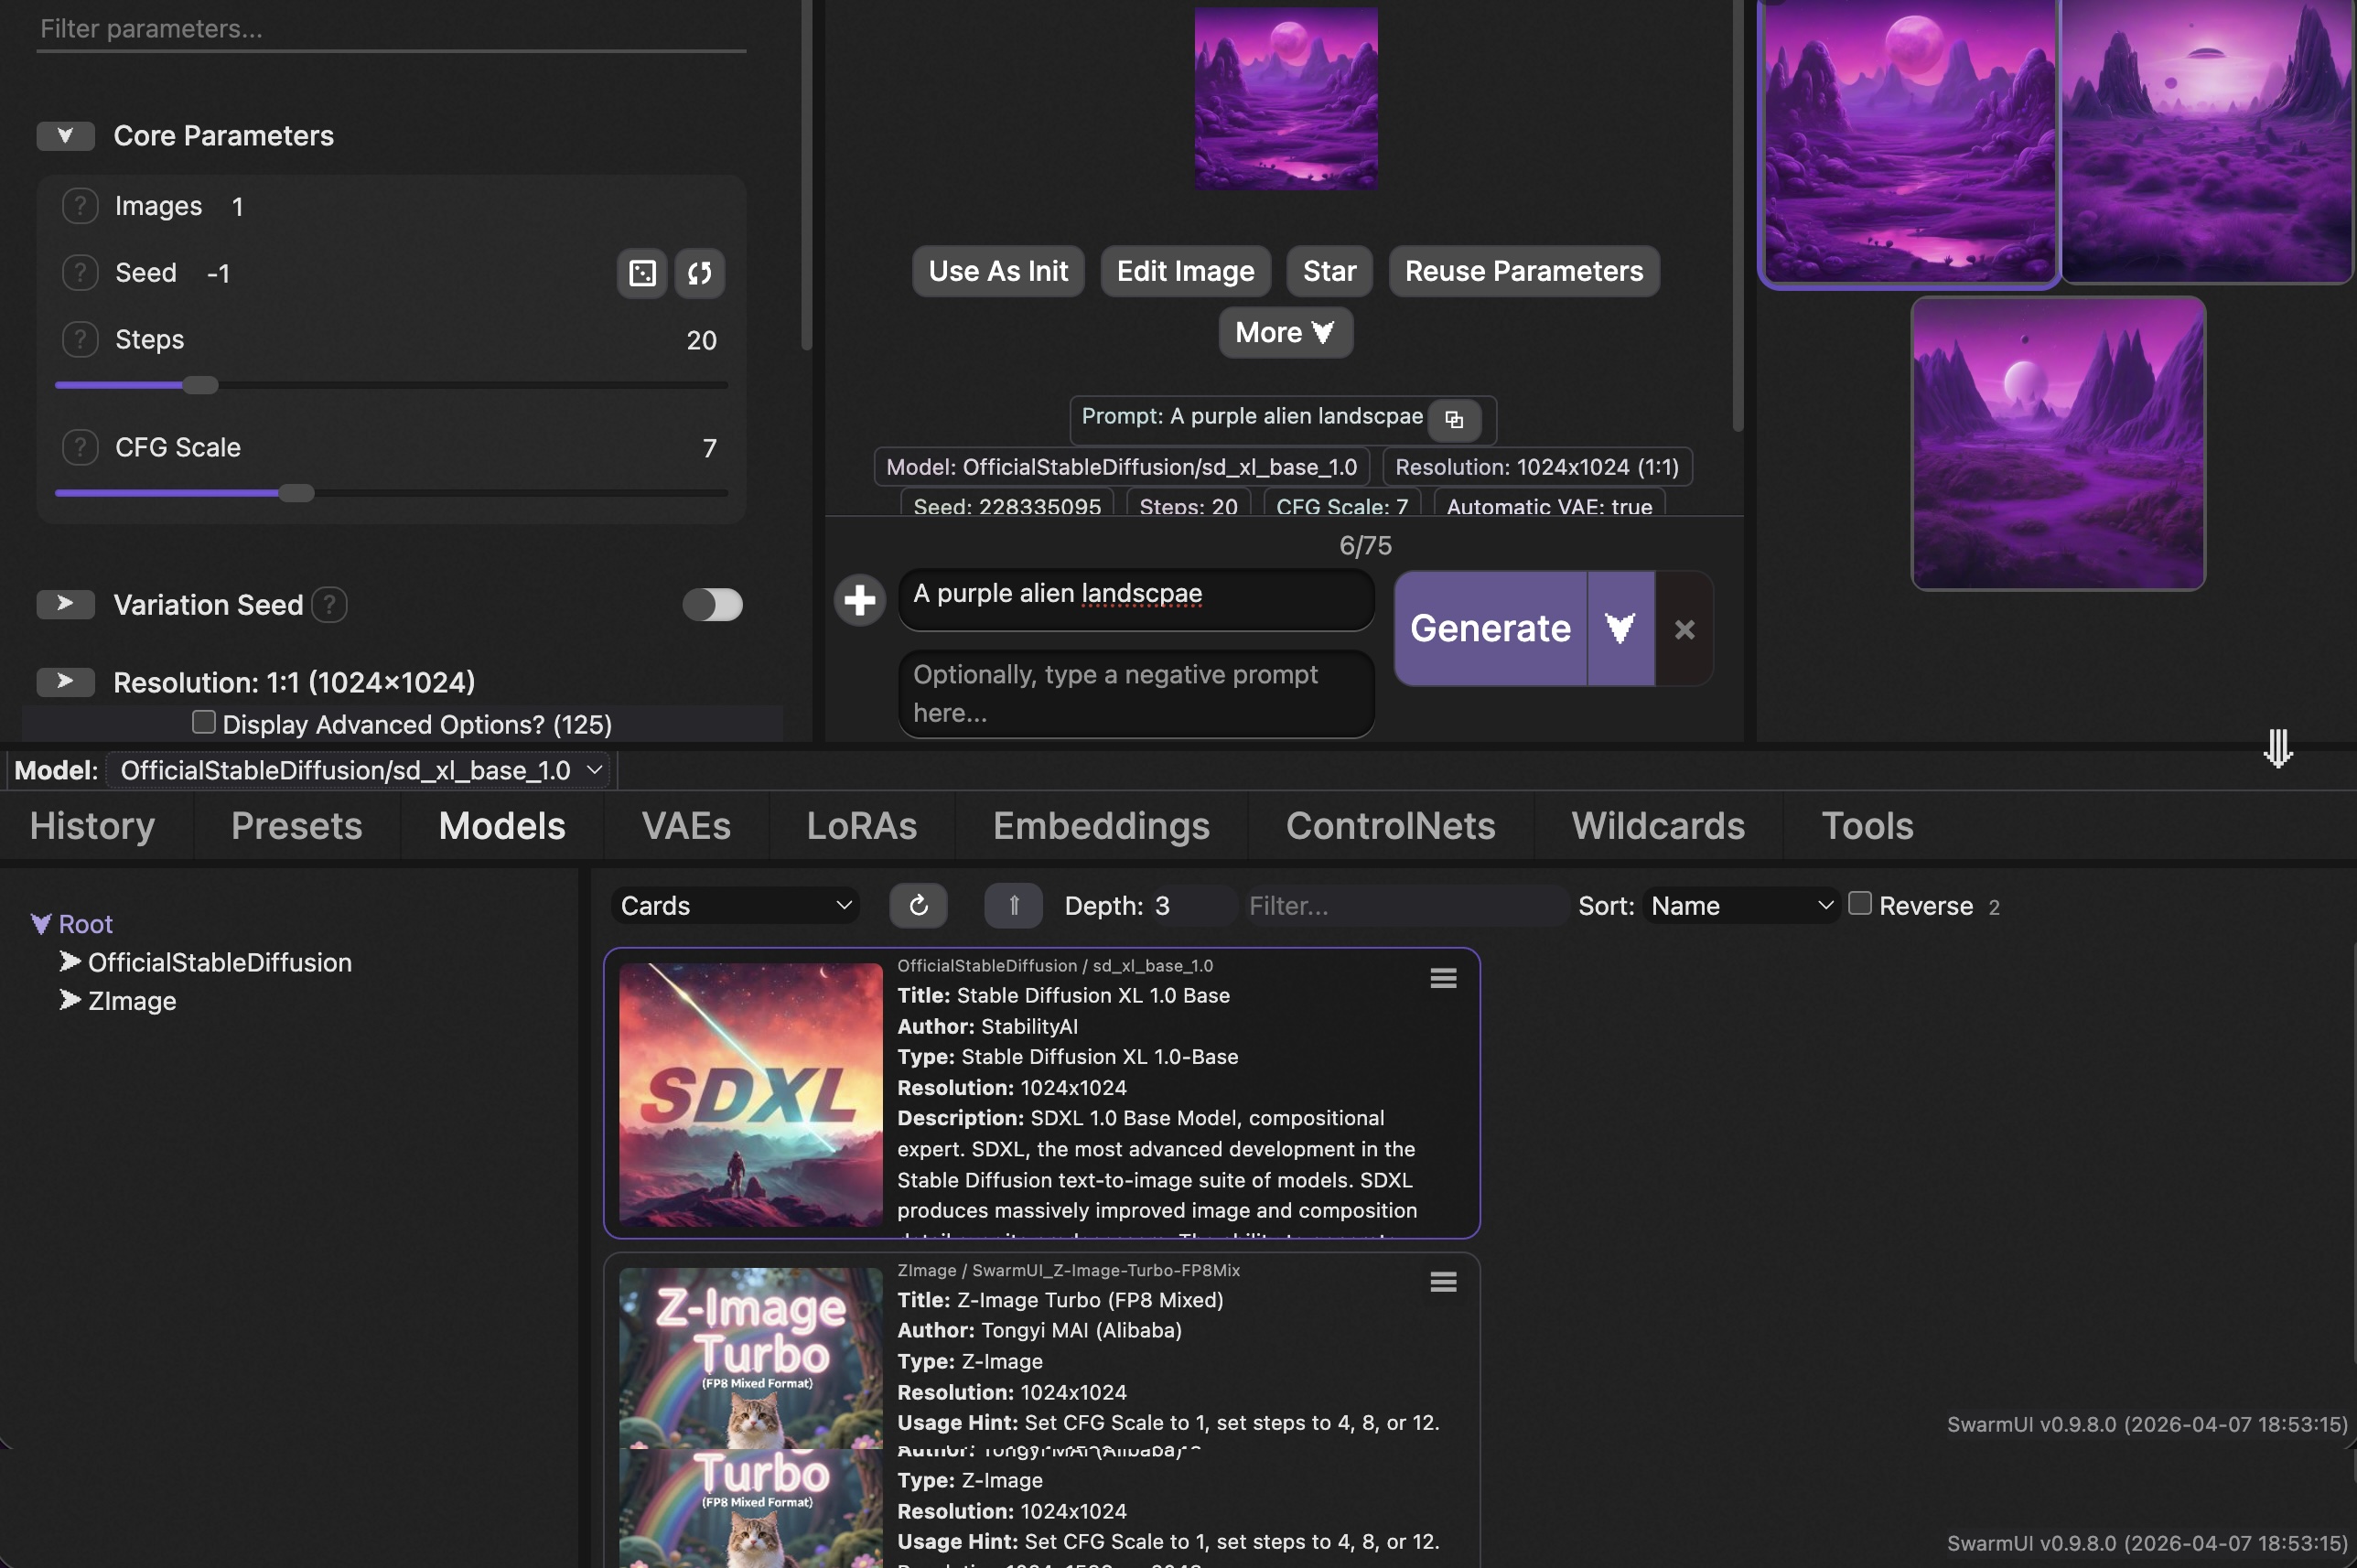The width and height of the screenshot is (2357, 1568).
Task: Copy the prompt text with the copy icon
Action: tap(1454, 420)
